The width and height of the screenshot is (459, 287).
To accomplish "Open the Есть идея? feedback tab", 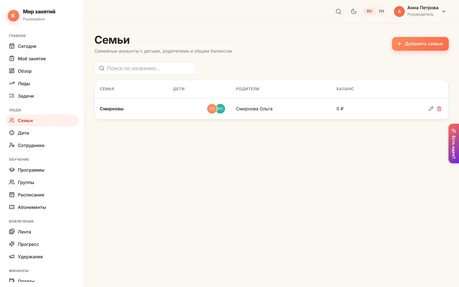I will tap(454, 143).
